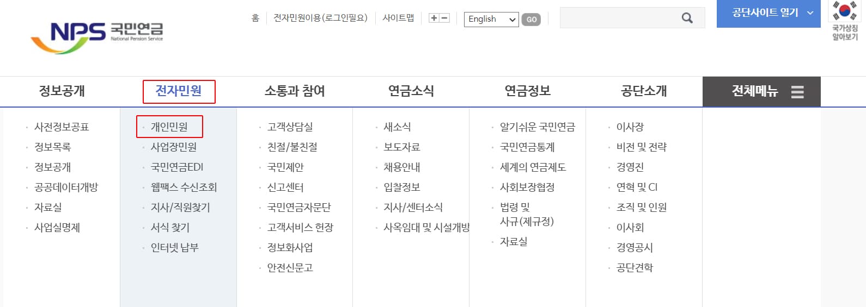Open 법령 및 사규(제규정) item
The height and width of the screenshot is (307, 866).
click(x=527, y=215)
